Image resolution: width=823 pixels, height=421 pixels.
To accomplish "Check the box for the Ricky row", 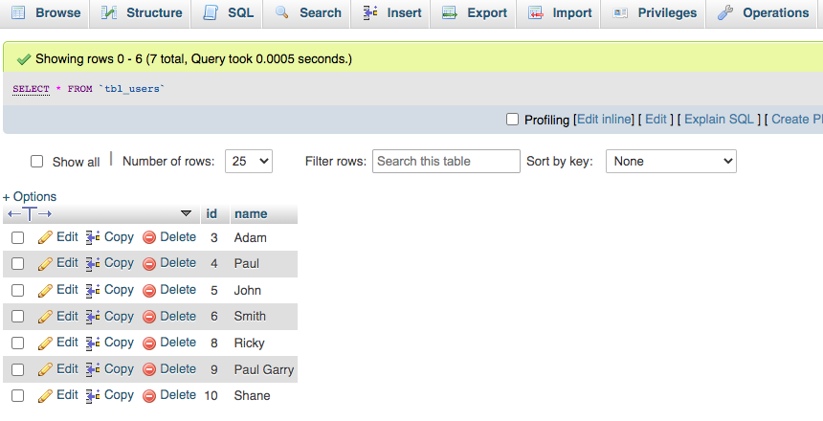I will point(18,343).
